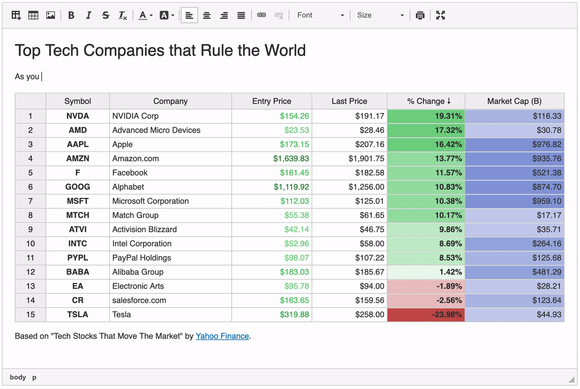Screen dimensions: 580x389
Task: Open the Font dropdown
Action: tap(320, 15)
